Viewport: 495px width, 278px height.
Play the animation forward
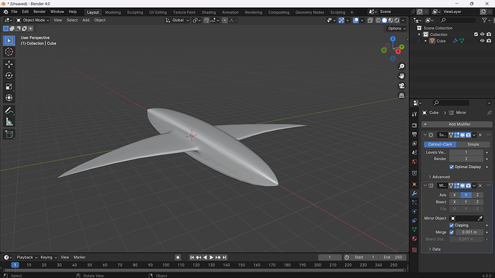point(212,257)
